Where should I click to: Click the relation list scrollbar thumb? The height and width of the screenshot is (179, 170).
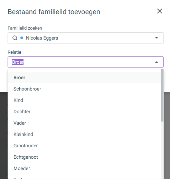[x=162, y=95]
